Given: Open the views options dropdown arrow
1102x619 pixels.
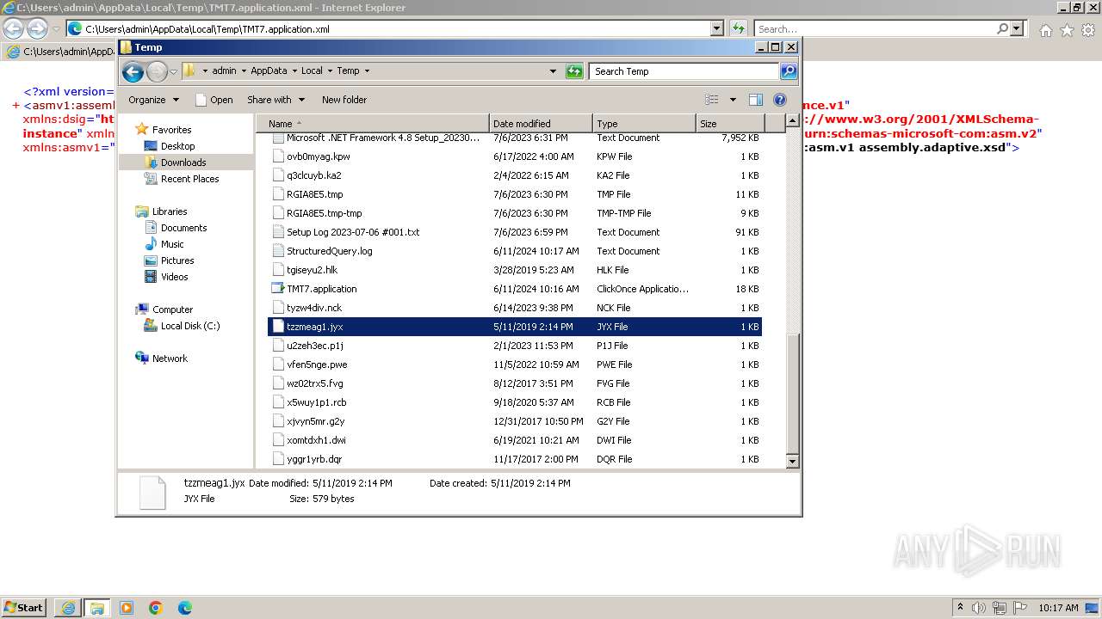Looking at the screenshot, I should (733, 100).
